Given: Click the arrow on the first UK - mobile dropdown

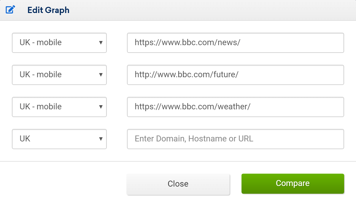Looking at the screenshot, I should 101,43.
